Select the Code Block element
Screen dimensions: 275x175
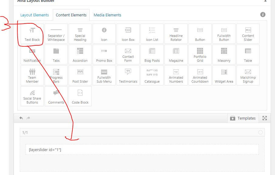pos(80,97)
